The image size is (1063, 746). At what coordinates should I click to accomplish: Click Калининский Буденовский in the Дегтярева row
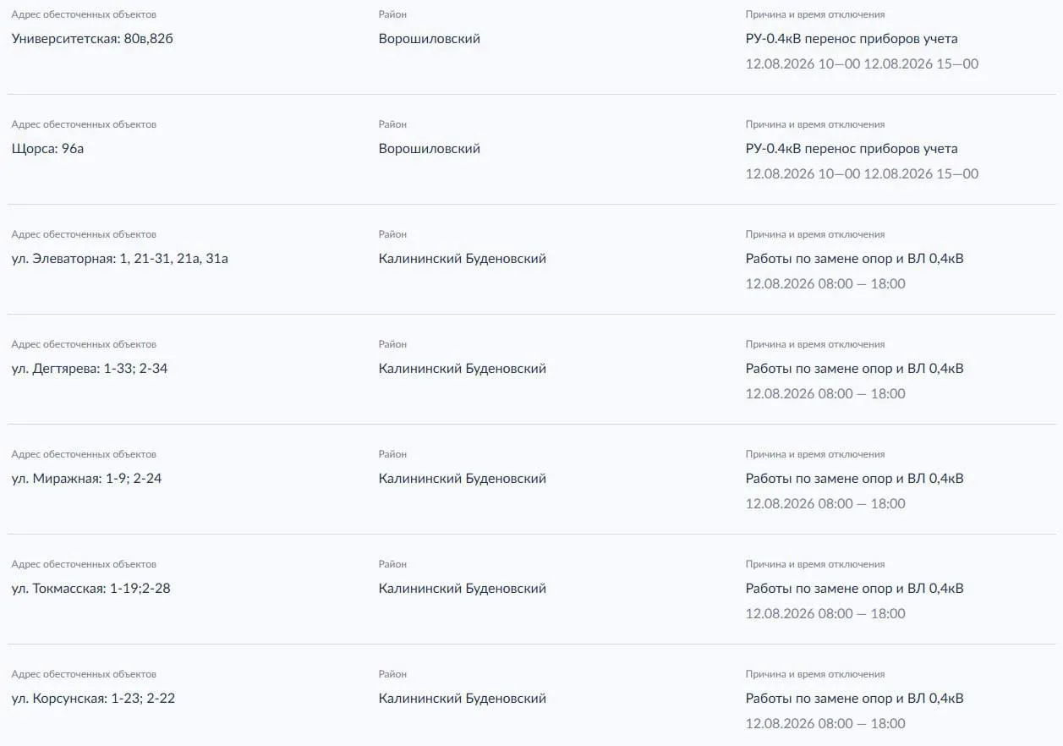coord(463,369)
